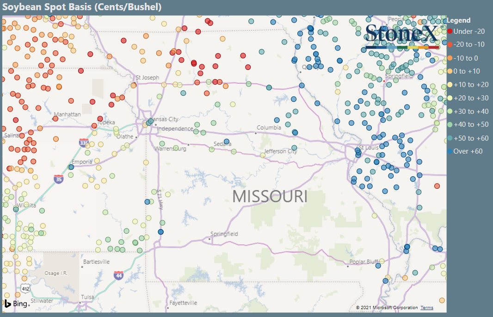Click the Bartlesville city label
Viewport: 493px width, 317px height.
coord(96,261)
